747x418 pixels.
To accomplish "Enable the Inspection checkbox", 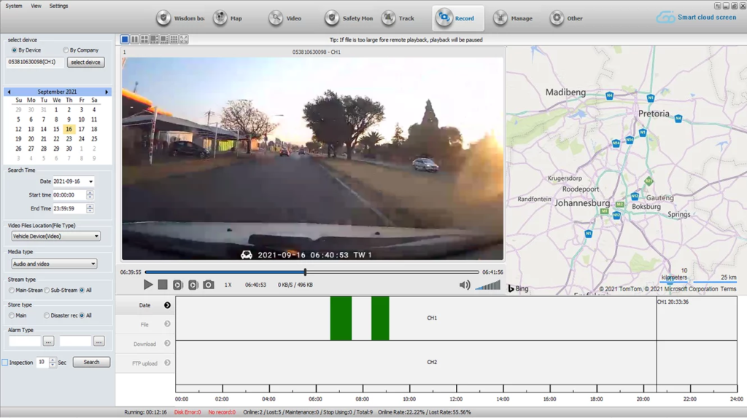I will coord(5,362).
